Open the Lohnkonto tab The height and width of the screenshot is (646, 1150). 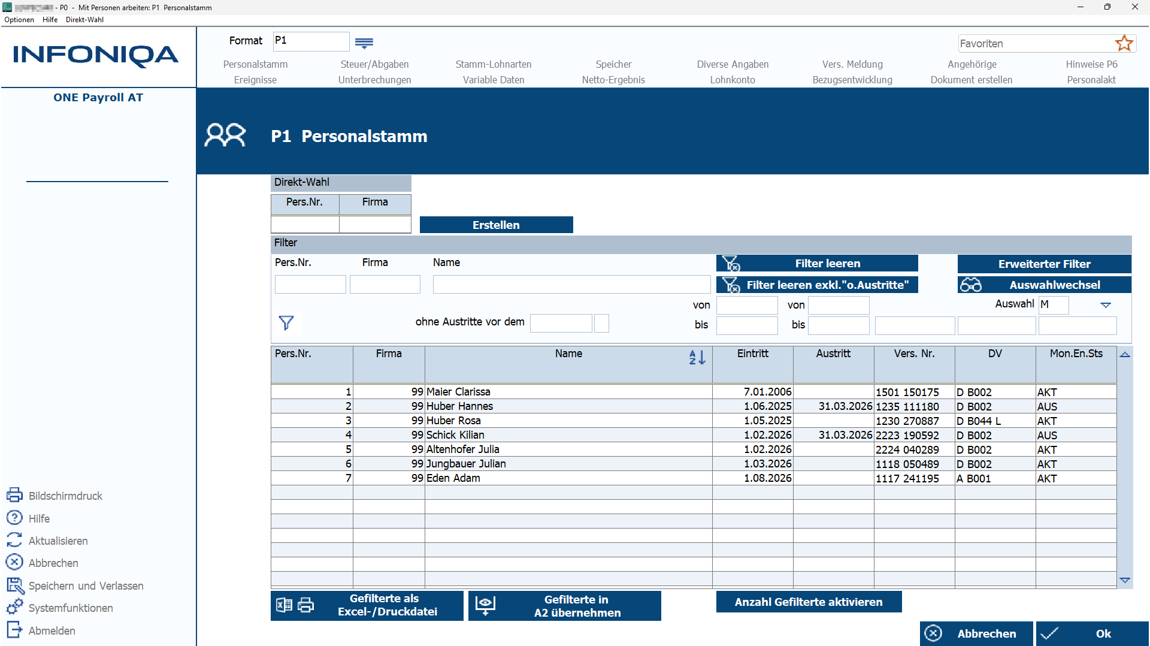coord(733,80)
